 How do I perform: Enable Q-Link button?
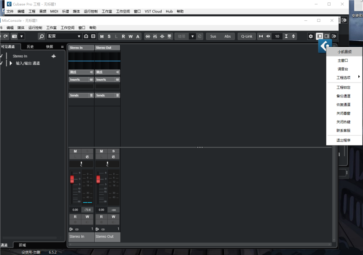tap(246, 36)
